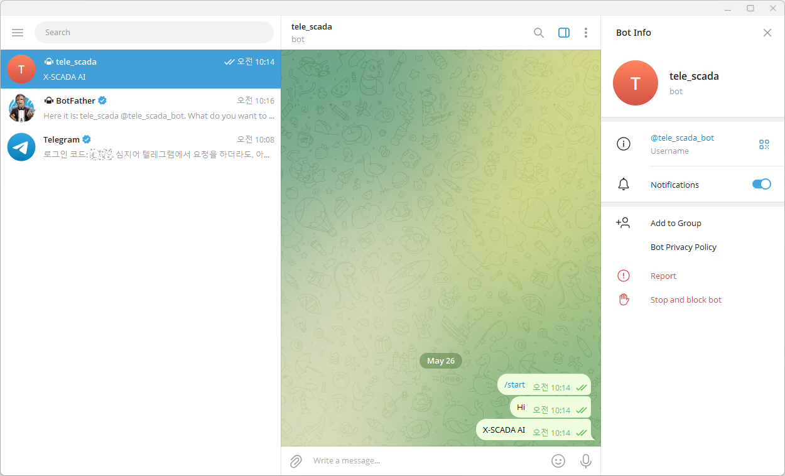Click the microphone voice message icon
Image resolution: width=785 pixels, height=476 pixels.
(x=586, y=461)
